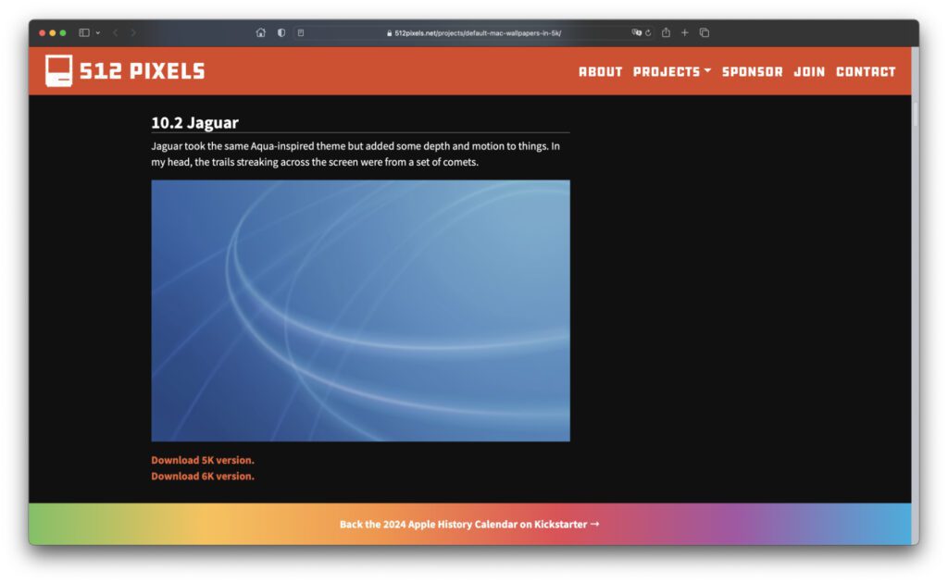The height and width of the screenshot is (583, 948).
Task: Click the home icon in toolbar
Action: (x=261, y=32)
